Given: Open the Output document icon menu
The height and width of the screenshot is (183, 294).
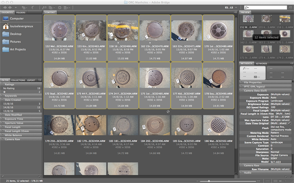Looking at the screenshot, I should [x=67, y=7].
